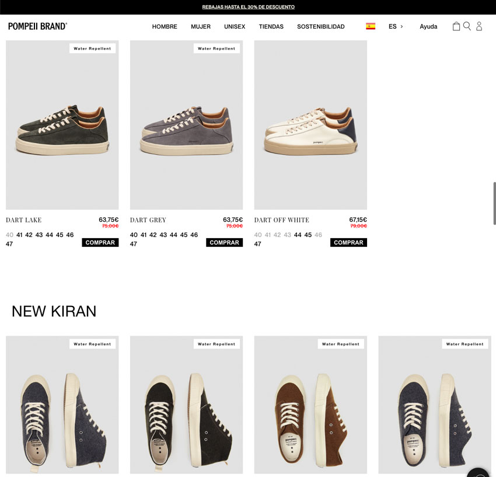Open the SOSTENIBILIDAD menu item
496x477 pixels.
pos(321,27)
